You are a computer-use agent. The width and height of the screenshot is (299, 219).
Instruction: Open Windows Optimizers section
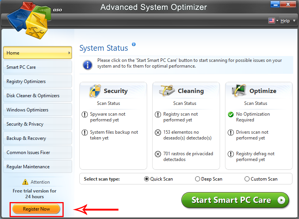coord(38,109)
